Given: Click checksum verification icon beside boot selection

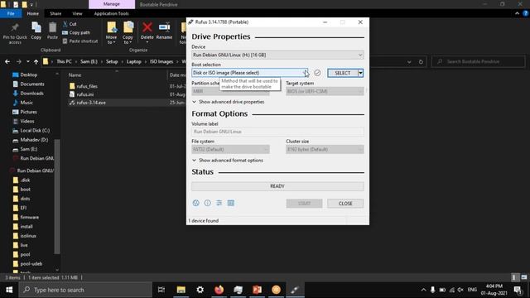Looking at the screenshot, I should tap(317, 73).
